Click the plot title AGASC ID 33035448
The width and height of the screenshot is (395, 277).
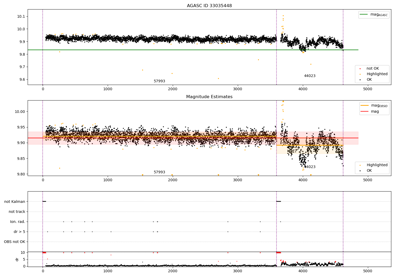pos(209,6)
